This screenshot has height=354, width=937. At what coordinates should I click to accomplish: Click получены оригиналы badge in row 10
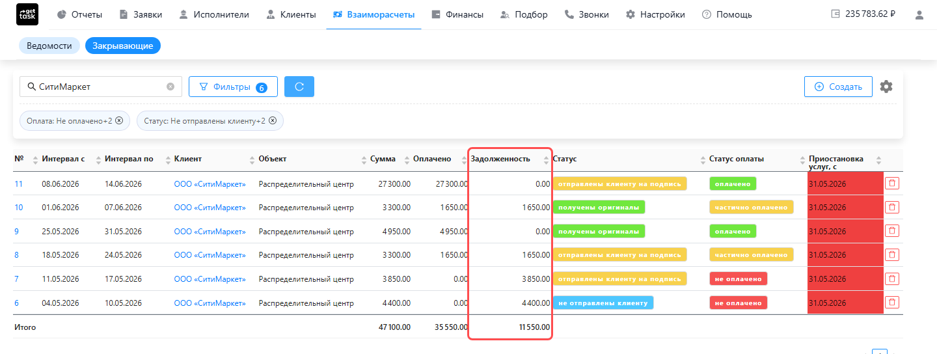click(x=599, y=208)
